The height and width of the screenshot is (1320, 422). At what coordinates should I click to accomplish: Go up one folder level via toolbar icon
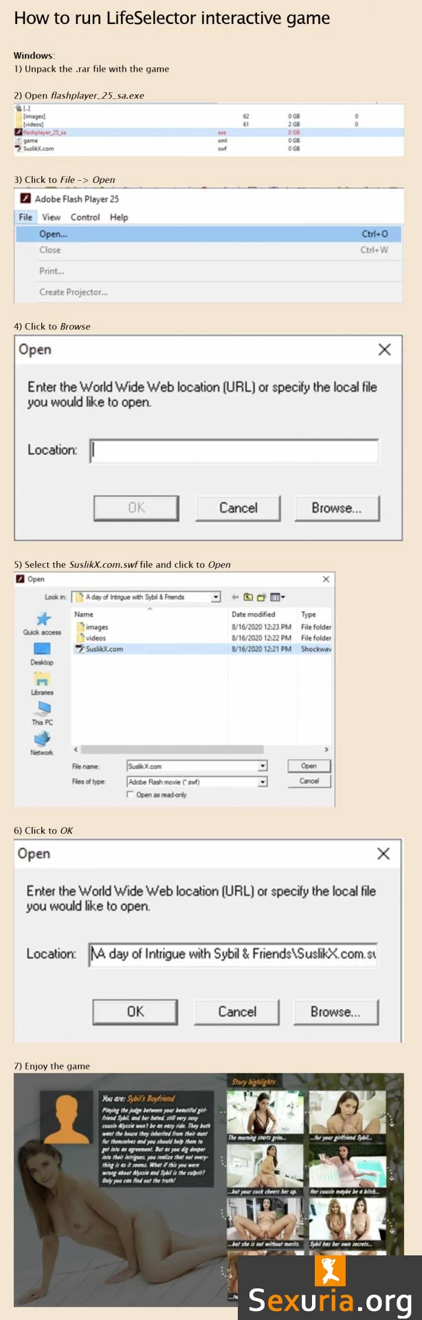[x=248, y=597]
